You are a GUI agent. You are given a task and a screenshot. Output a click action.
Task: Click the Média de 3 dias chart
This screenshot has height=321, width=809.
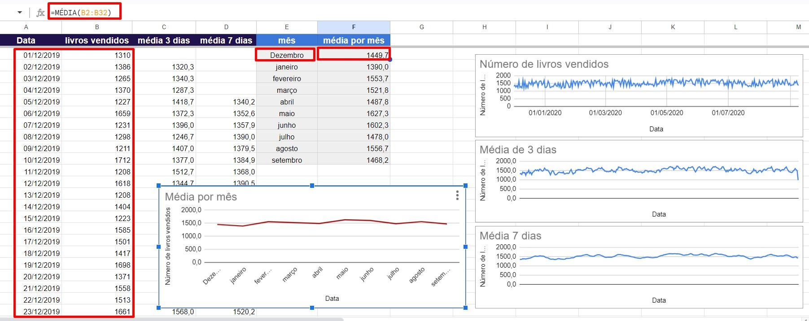coord(639,181)
